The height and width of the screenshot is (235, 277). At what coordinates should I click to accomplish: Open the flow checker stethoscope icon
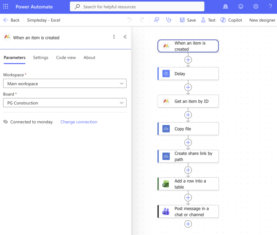point(169,20)
